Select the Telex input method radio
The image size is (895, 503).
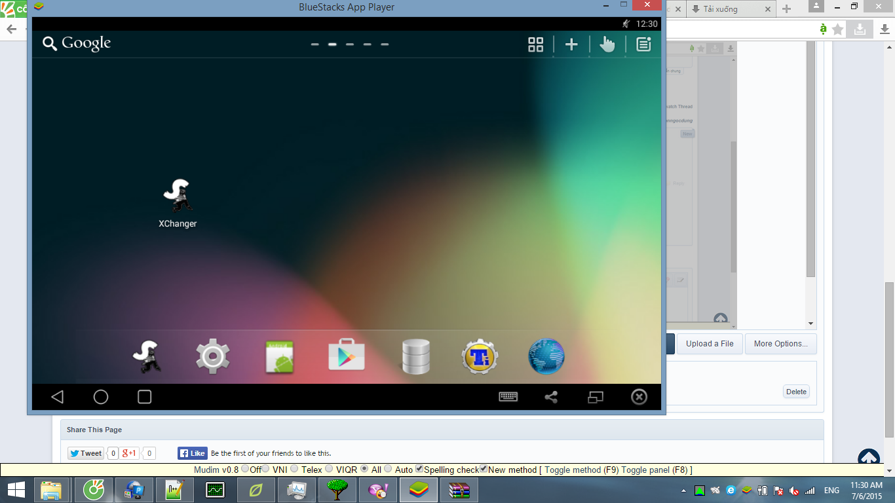pyautogui.click(x=294, y=469)
